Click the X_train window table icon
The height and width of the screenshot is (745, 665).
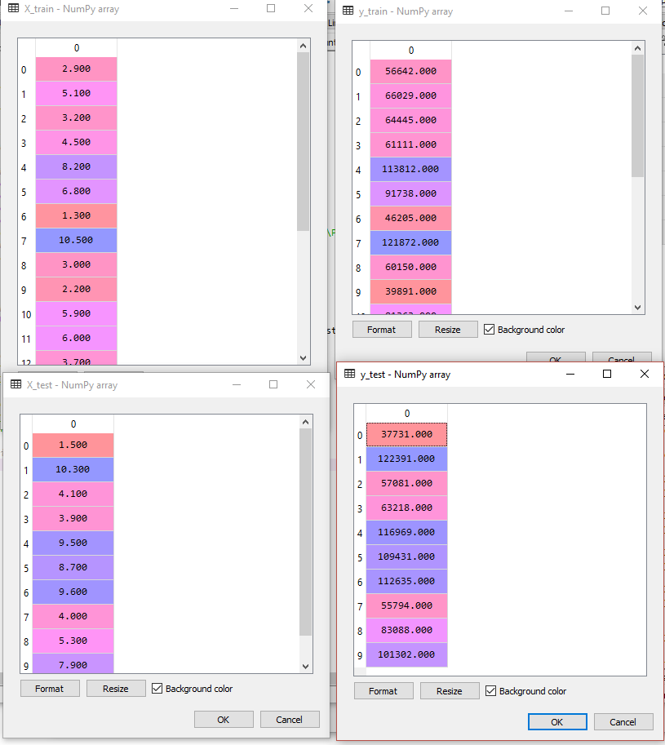click(14, 9)
